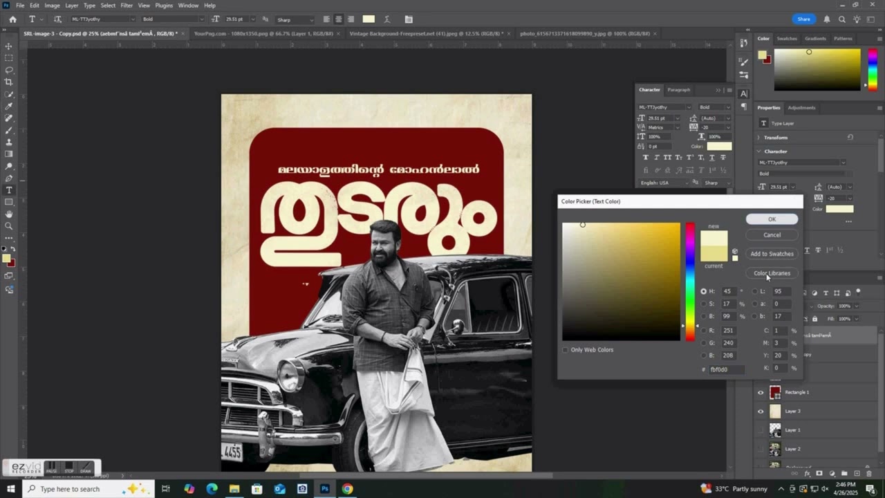Select the Crop tool
The width and height of the screenshot is (885, 498).
pyautogui.click(x=9, y=82)
